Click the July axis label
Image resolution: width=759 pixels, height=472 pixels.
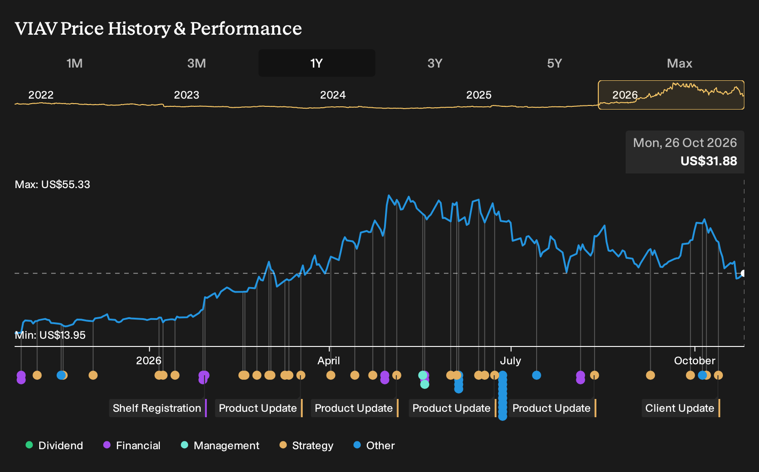click(x=511, y=361)
